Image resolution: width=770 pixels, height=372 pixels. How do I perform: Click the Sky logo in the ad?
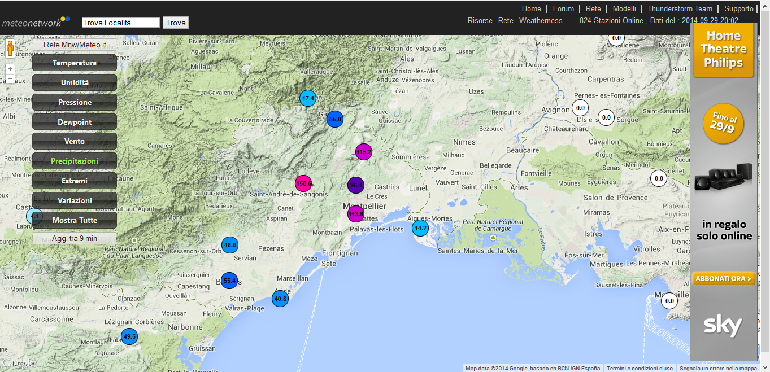click(723, 326)
